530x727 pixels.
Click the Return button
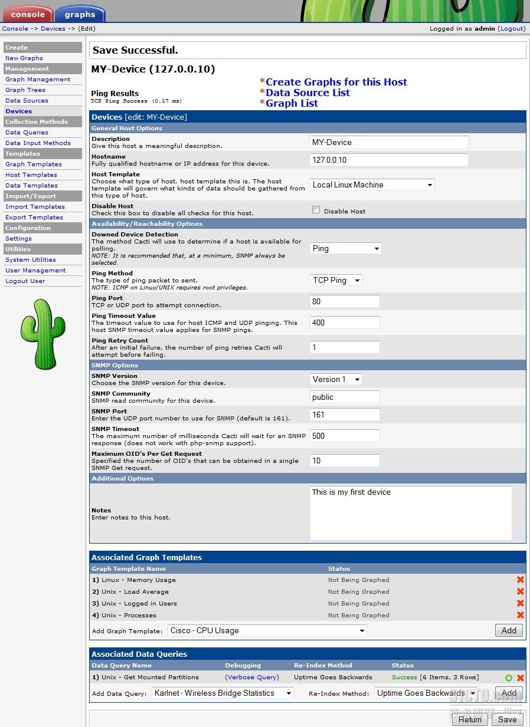coord(470,719)
